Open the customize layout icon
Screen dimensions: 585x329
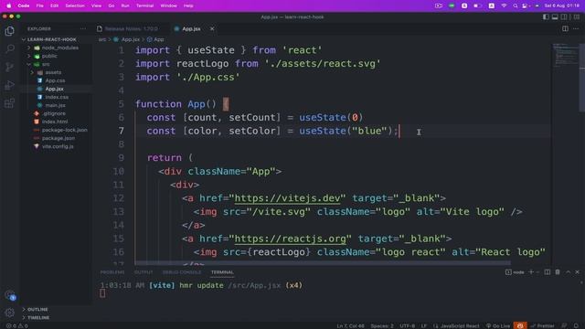point(577,16)
